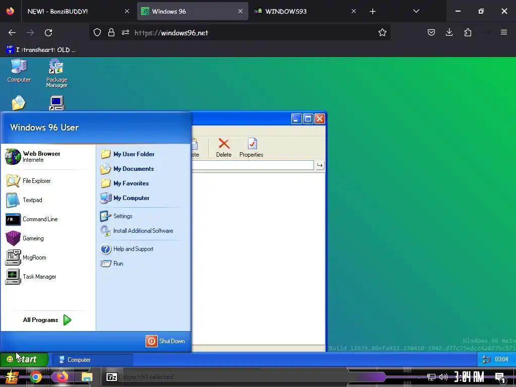Click Windows 96 tray clock 03:04

click(501, 359)
